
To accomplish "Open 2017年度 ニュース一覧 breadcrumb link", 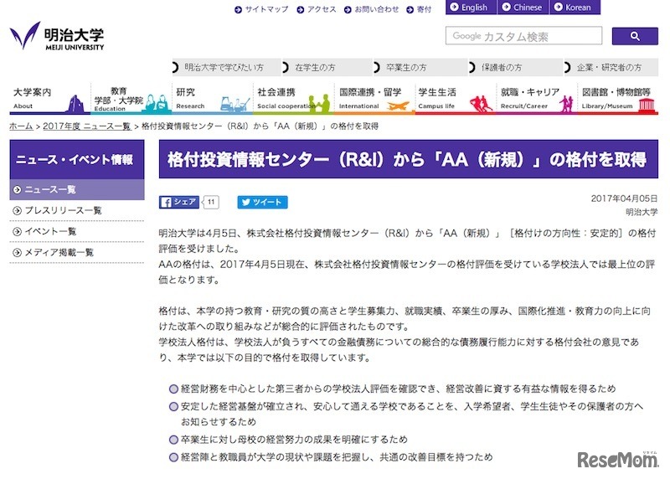I will (x=86, y=126).
